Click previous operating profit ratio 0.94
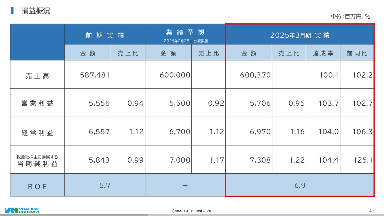 click(x=136, y=103)
